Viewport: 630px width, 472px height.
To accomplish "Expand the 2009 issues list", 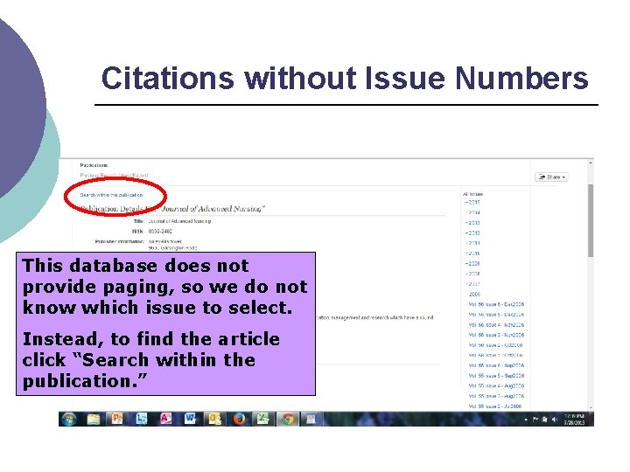I will pyautogui.click(x=472, y=264).
